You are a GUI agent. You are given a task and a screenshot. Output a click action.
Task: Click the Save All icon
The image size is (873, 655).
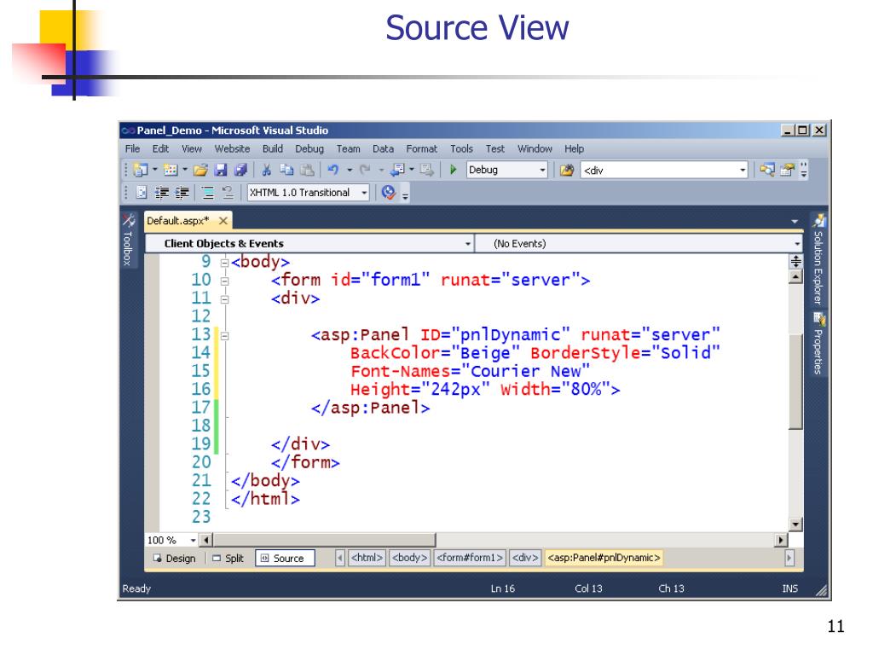click(x=240, y=170)
